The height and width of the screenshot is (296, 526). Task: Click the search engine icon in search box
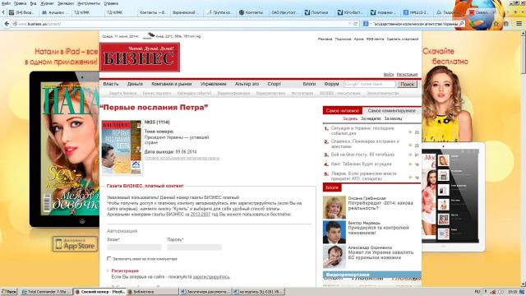click(x=366, y=24)
